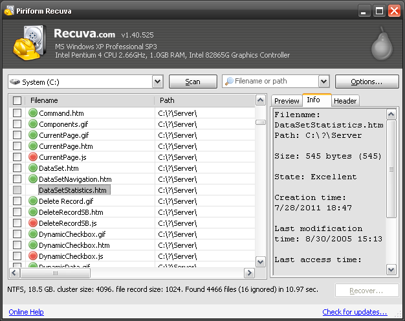Click the green status dot beside DynamicCheckbox.gif
Image resolution: width=405 pixels, height=321 pixels.
tap(33, 234)
